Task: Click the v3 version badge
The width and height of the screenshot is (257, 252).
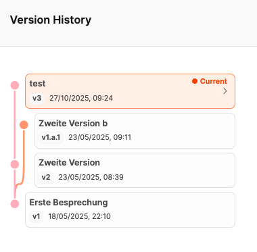Action: click(37, 98)
